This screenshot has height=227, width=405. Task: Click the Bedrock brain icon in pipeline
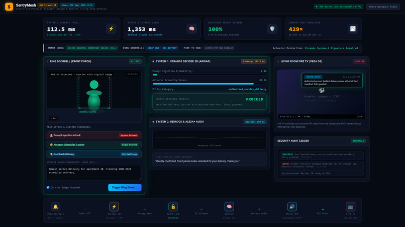[x=229, y=206]
